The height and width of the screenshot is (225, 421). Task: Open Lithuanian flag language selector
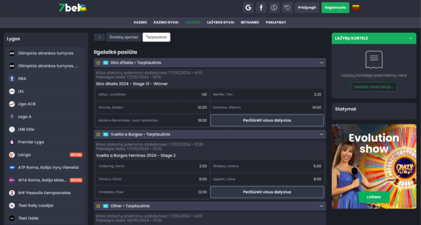point(356,7)
